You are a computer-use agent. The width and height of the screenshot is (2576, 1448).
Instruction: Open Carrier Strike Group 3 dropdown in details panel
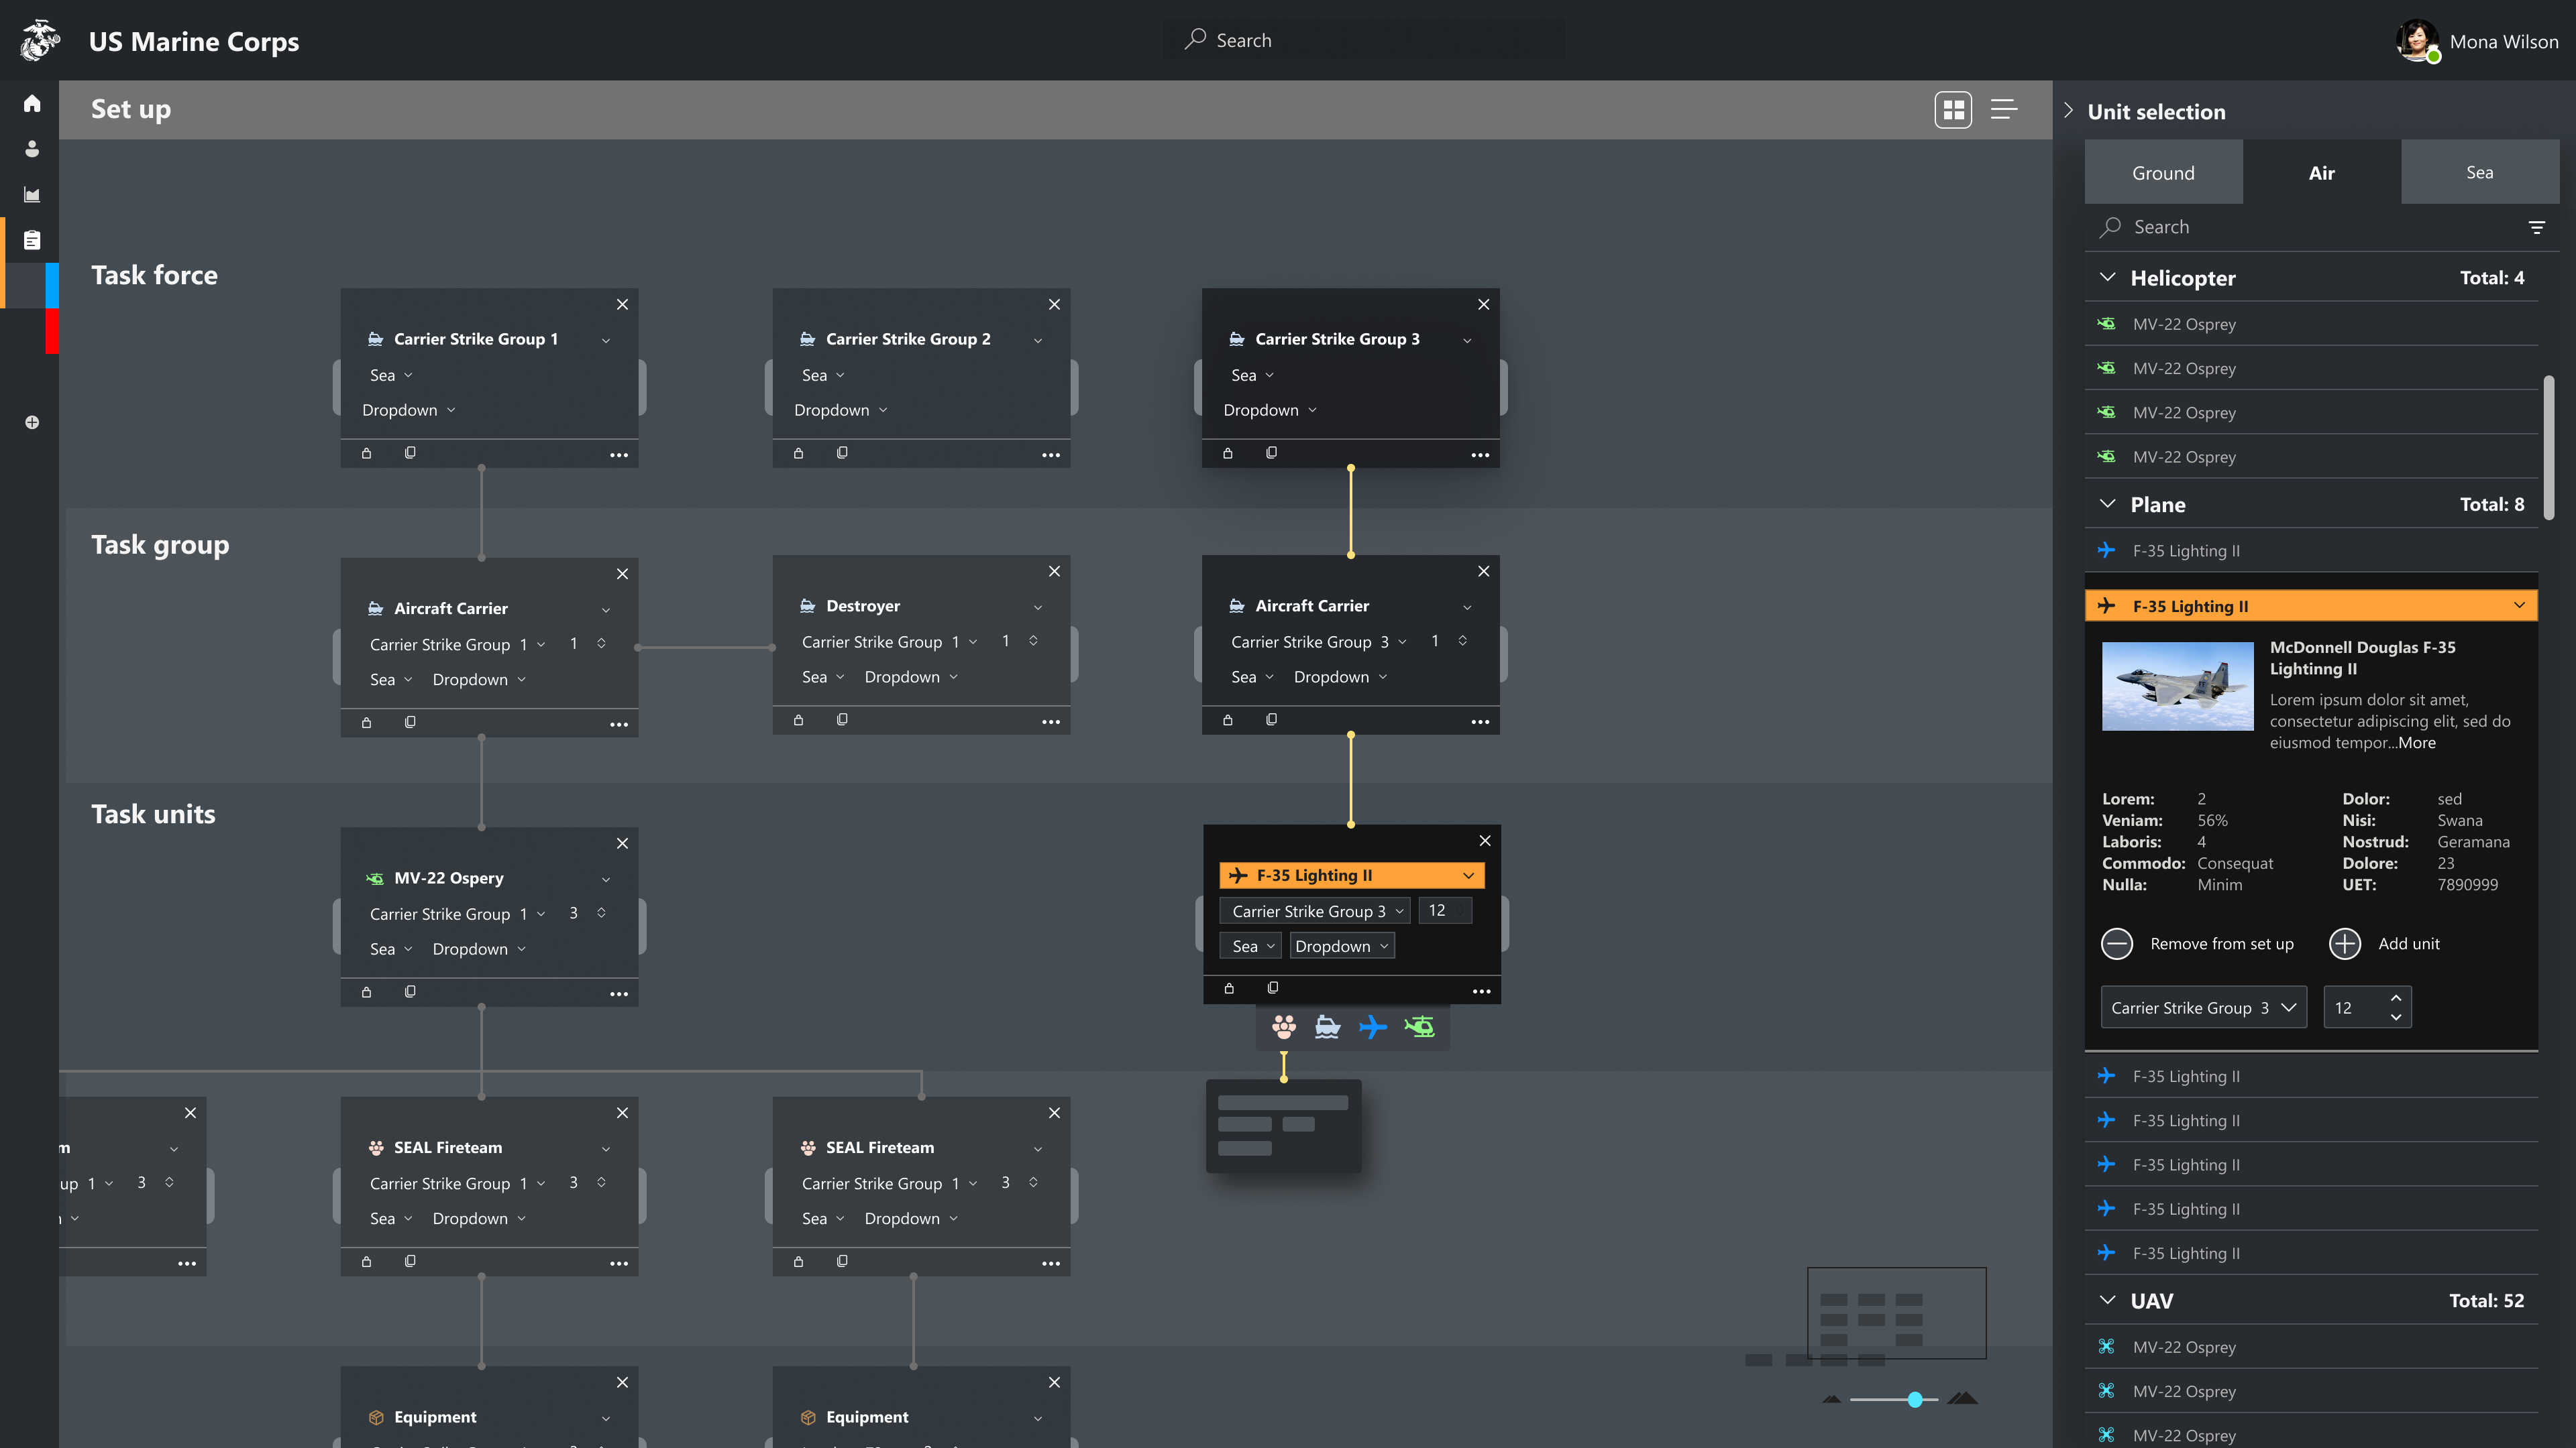pos(2203,1008)
